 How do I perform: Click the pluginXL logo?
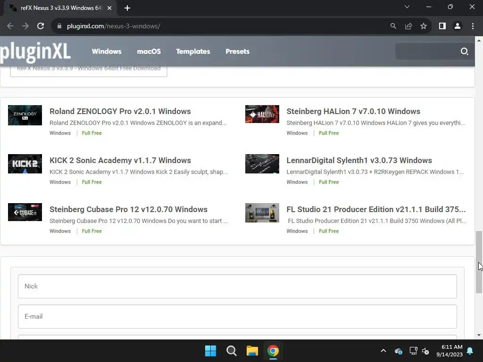tap(35, 52)
